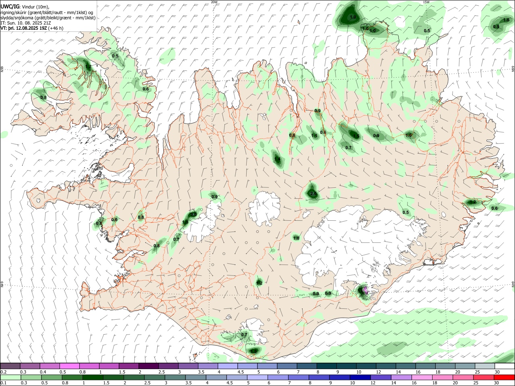
Task: Click the "VT: þri. 12.08.2025 19Z (+46 h)" line
Action: tap(32, 28)
